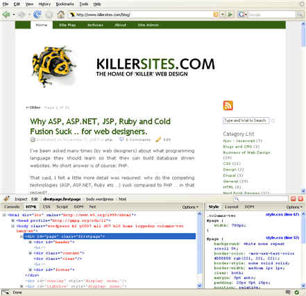Close the Firebug panel

click(300, 199)
